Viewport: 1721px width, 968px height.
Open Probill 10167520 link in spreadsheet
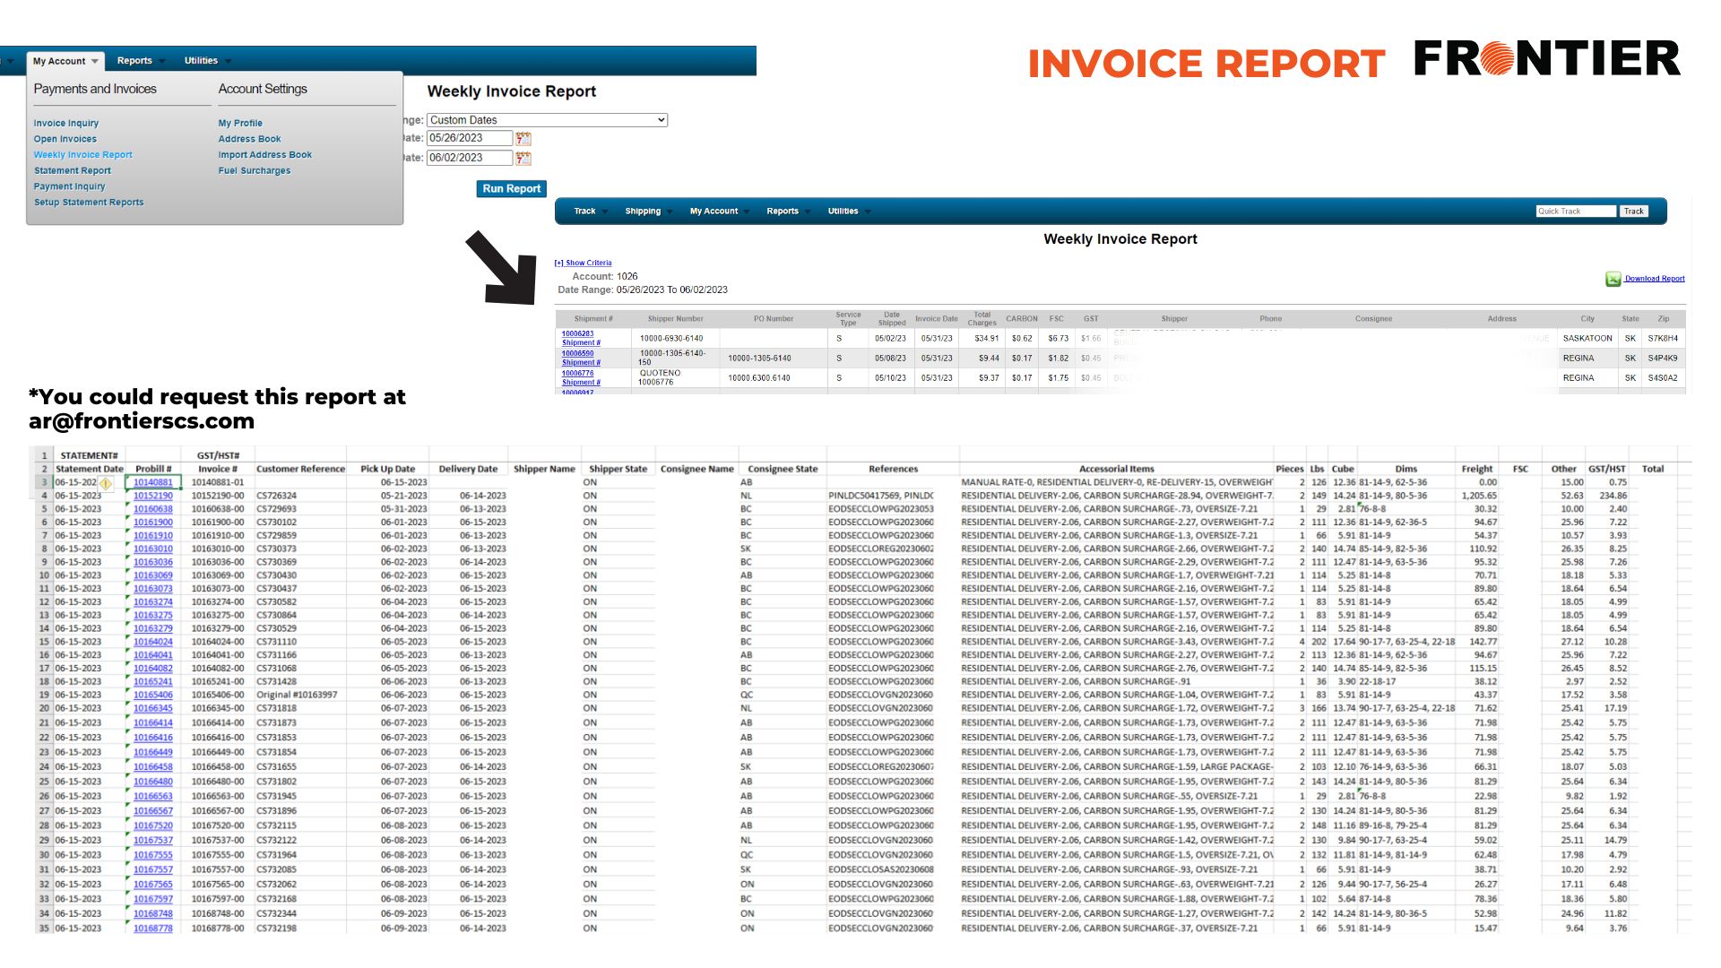[x=153, y=826]
